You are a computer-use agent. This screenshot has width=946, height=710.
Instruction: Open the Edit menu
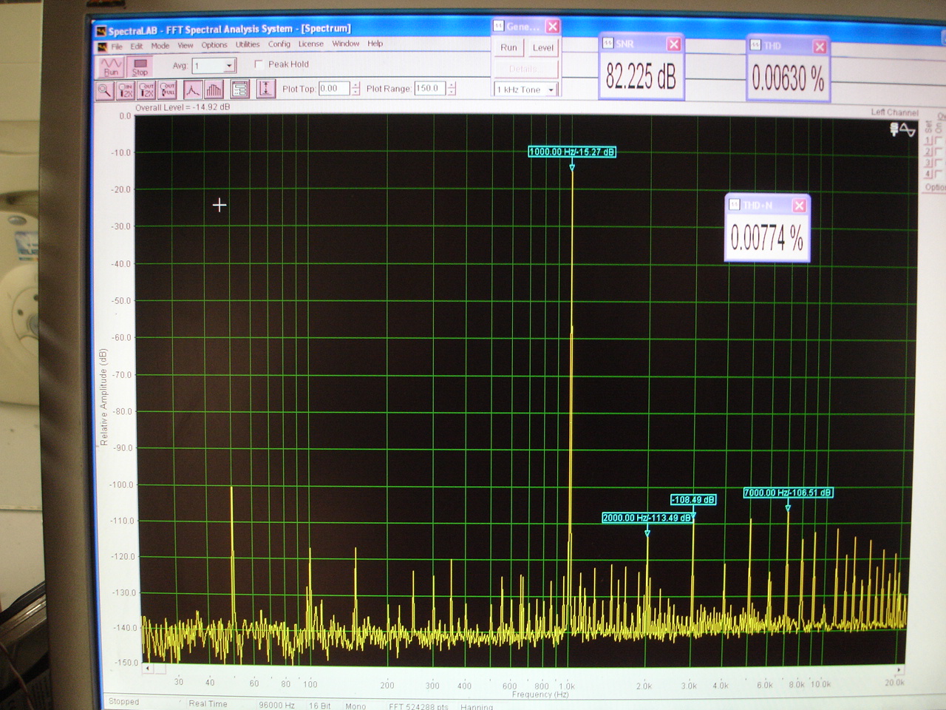(137, 46)
